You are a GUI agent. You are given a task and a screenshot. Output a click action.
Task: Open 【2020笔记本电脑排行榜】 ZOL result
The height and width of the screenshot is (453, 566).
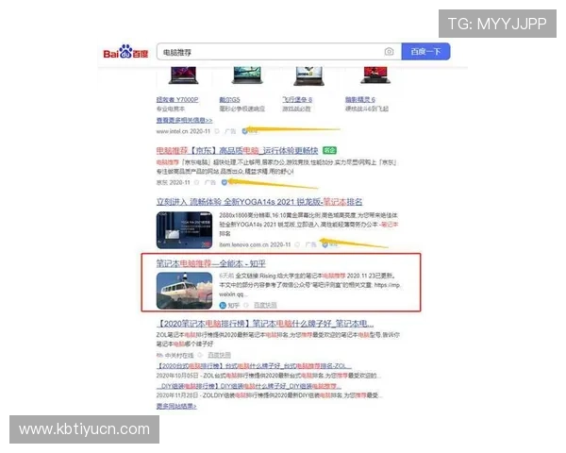point(265,324)
